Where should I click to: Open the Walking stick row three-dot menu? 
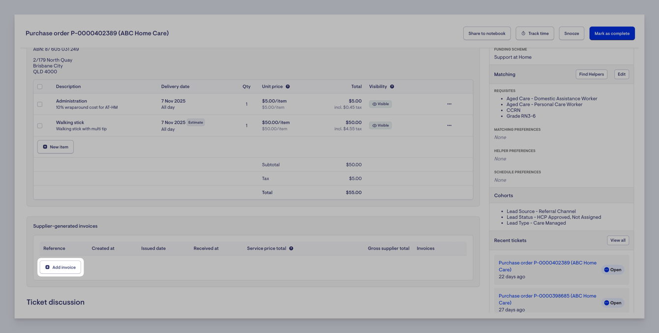tap(449, 125)
